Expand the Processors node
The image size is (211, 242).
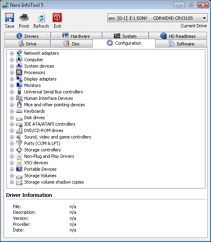[x=12, y=72]
